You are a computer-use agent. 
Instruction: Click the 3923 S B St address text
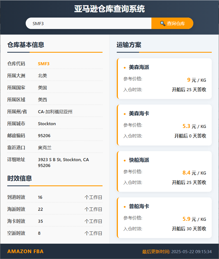coord(63,163)
